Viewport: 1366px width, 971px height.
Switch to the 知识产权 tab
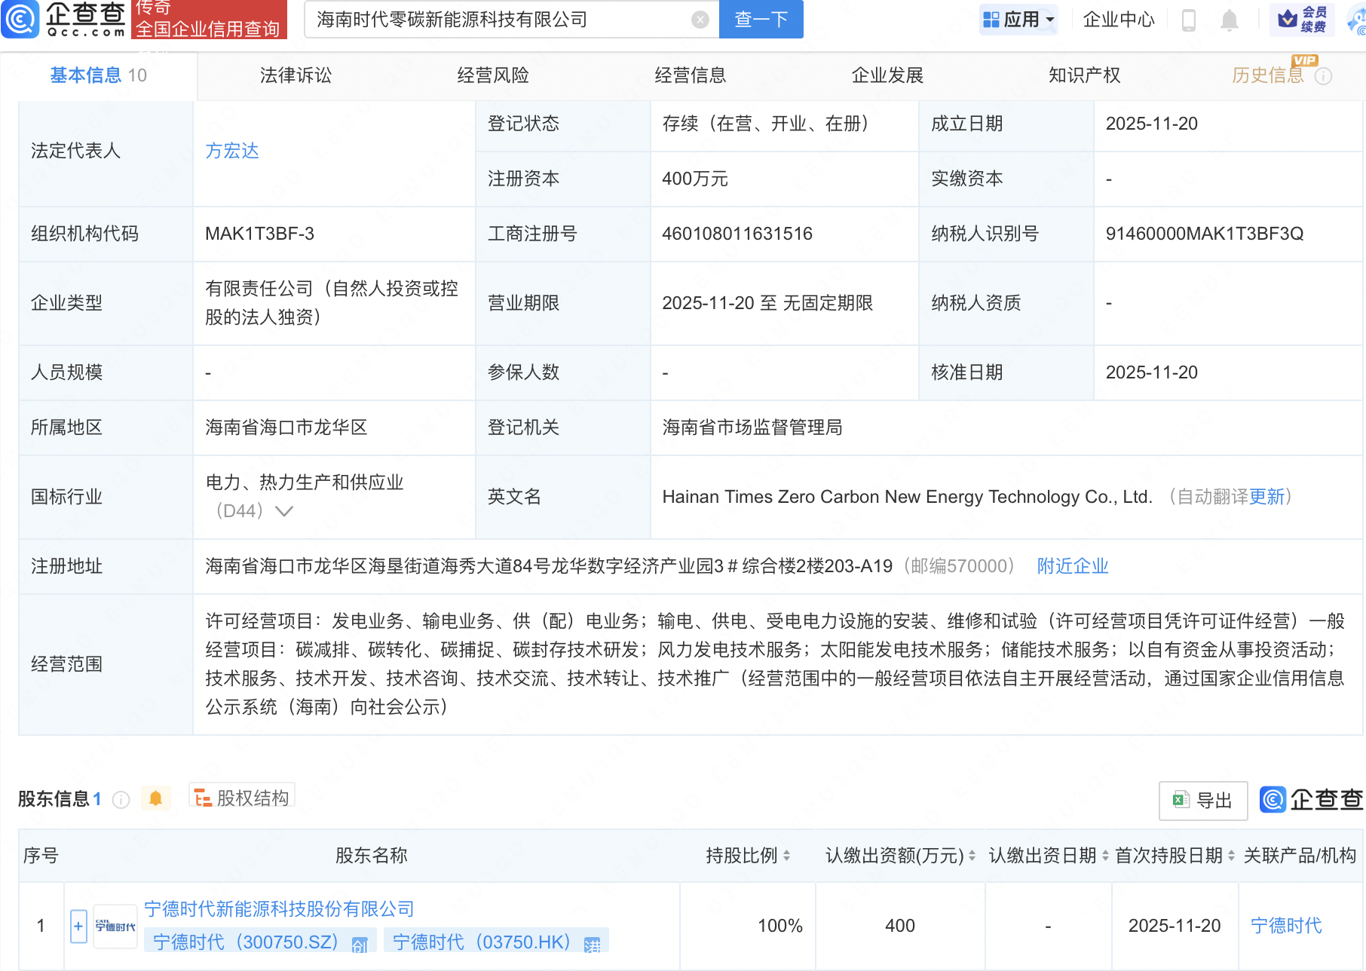(x=1084, y=75)
